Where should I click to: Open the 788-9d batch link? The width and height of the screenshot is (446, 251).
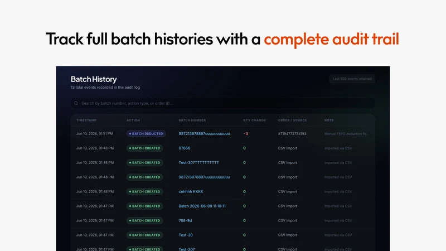click(185, 220)
